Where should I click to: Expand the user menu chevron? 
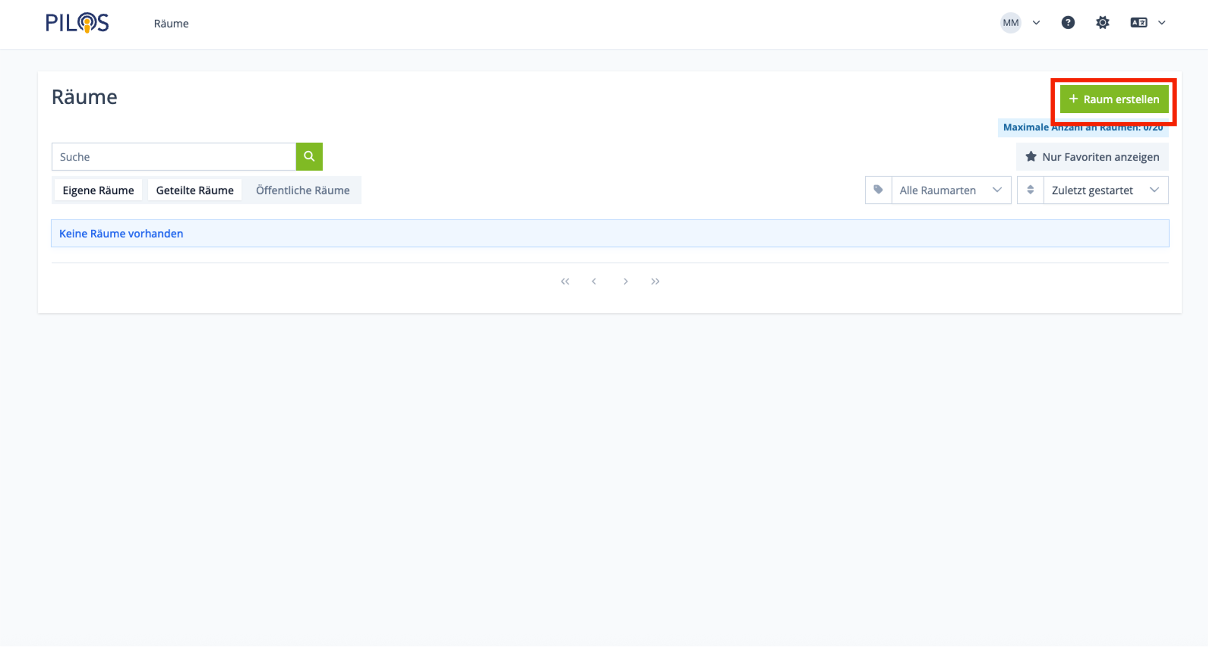click(x=1036, y=22)
